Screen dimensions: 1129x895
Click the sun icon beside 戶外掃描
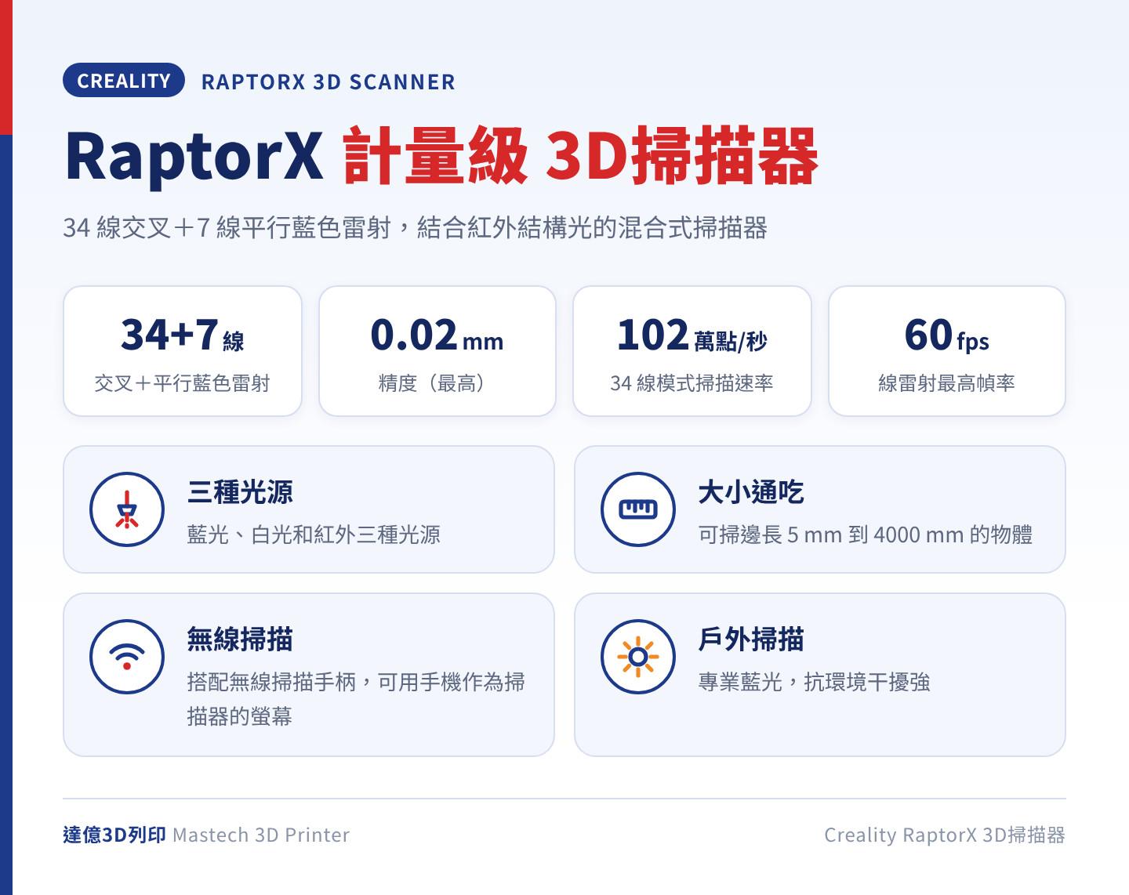(638, 657)
